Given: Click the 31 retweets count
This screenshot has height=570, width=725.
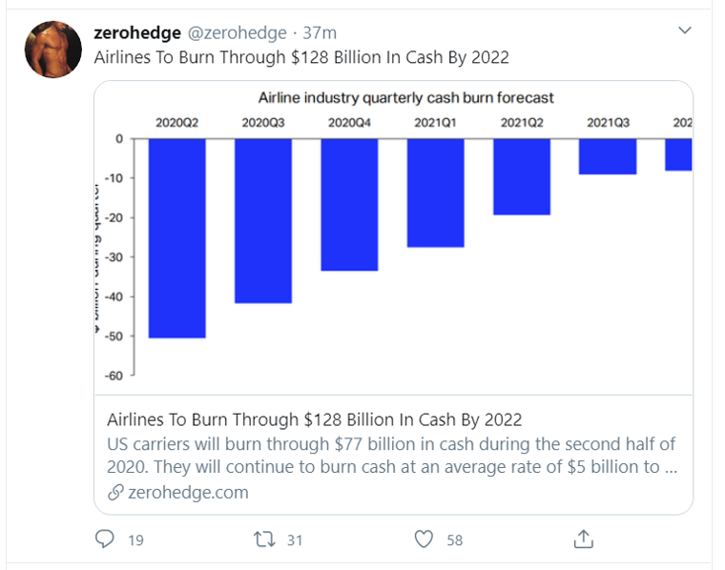Looking at the screenshot, I should (x=295, y=540).
